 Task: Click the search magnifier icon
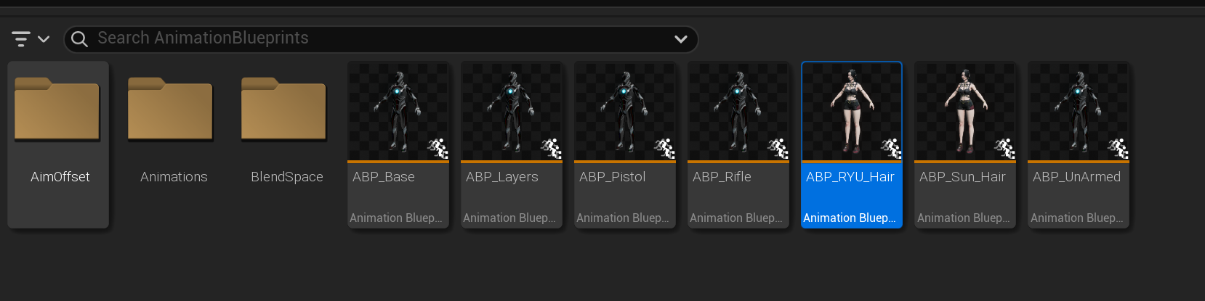[79, 39]
